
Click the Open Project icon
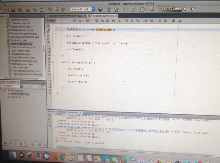click(x=13, y=10)
